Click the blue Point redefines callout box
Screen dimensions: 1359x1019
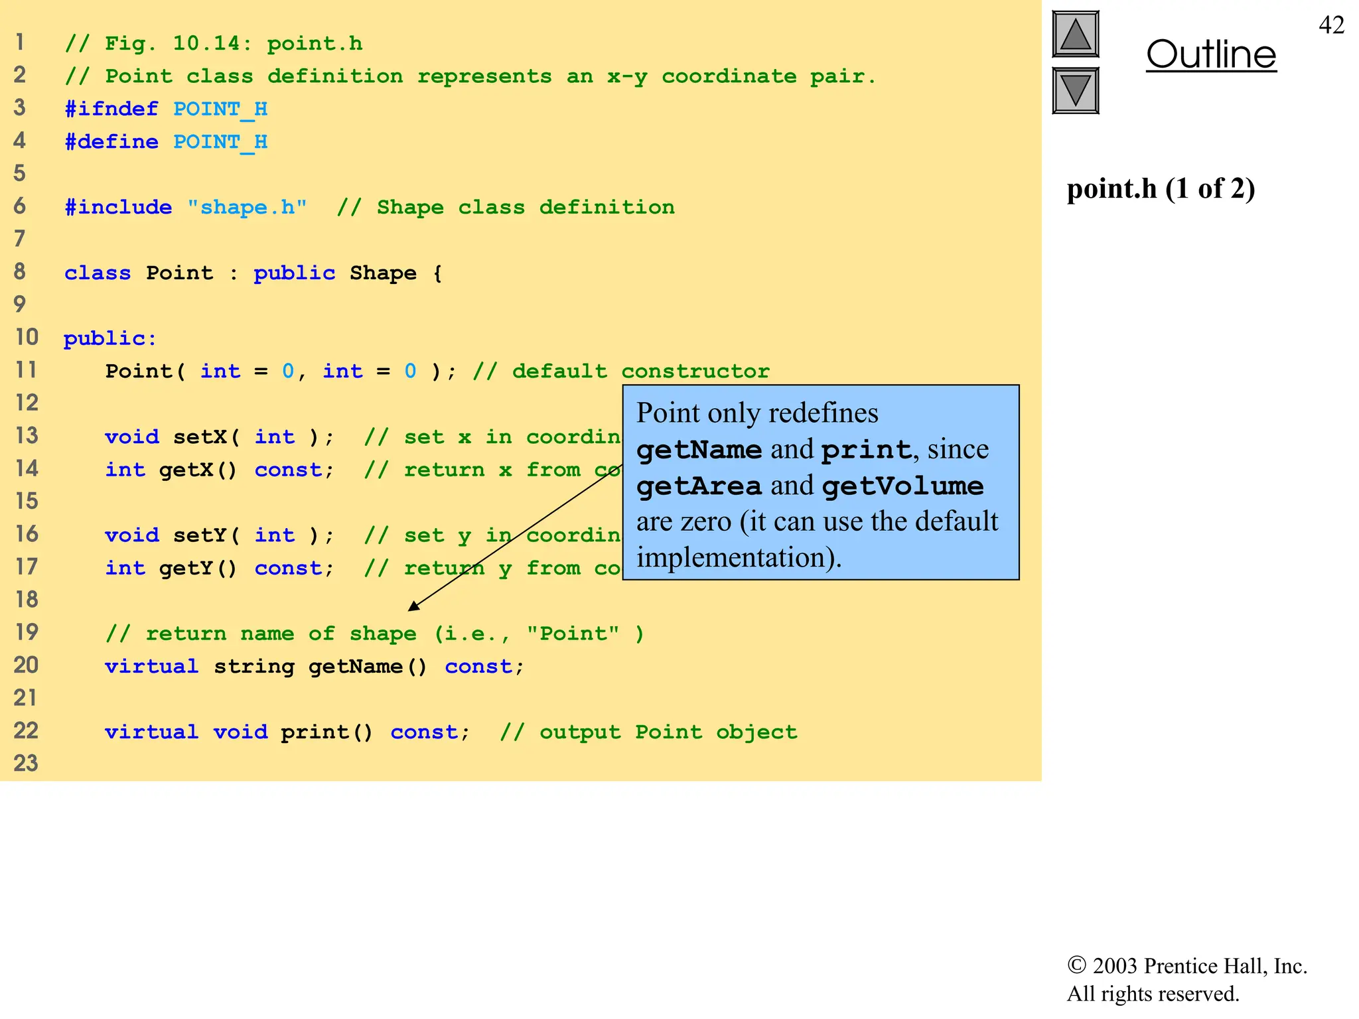pyautogui.click(x=820, y=483)
